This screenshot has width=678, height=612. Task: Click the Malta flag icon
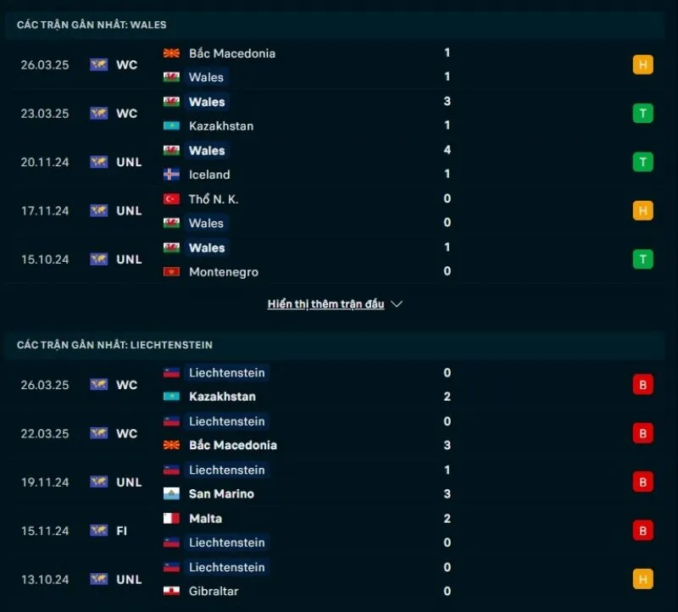(171, 519)
